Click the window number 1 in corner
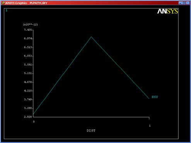Screen dimensions: 191x143 click(7, 10)
